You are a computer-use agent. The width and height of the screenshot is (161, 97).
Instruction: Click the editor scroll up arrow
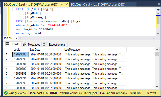[x=158, y=14]
